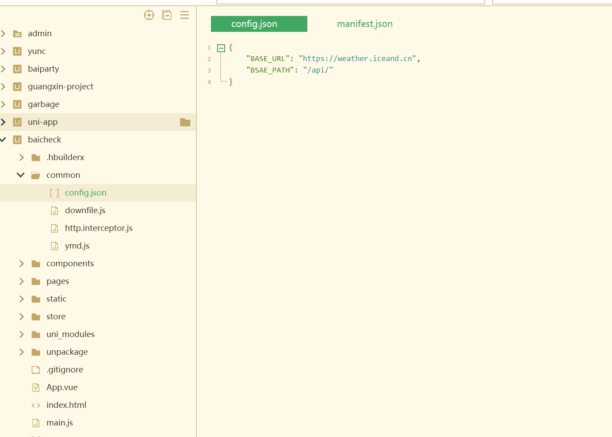Expand the admin project
The height and width of the screenshot is (437, 612).
point(4,34)
